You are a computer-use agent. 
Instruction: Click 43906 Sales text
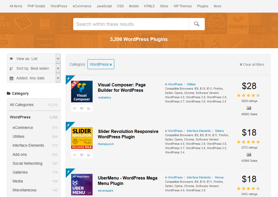[x=249, y=161]
